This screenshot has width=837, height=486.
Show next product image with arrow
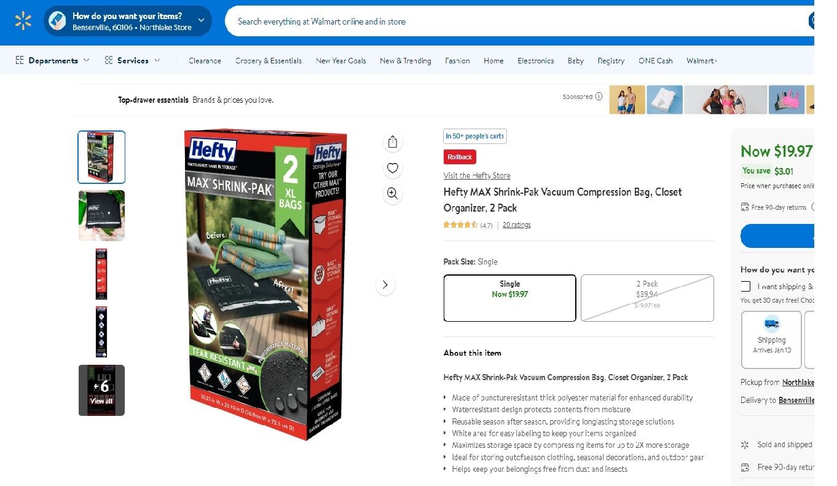(x=385, y=285)
